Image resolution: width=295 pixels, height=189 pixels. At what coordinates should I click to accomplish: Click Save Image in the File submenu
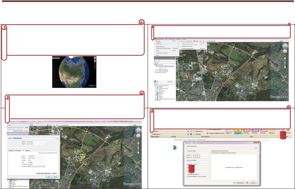[193, 49]
